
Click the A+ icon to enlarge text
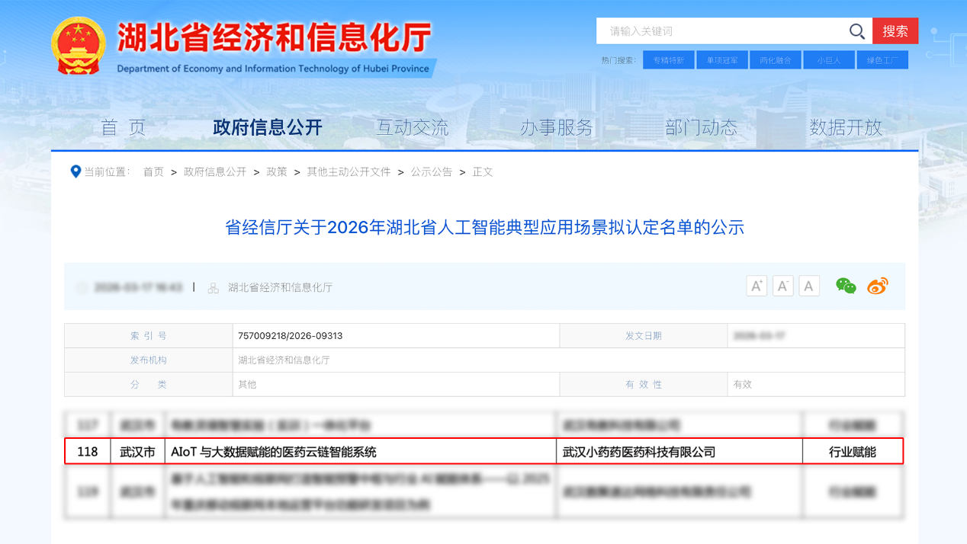click(756, 285)
